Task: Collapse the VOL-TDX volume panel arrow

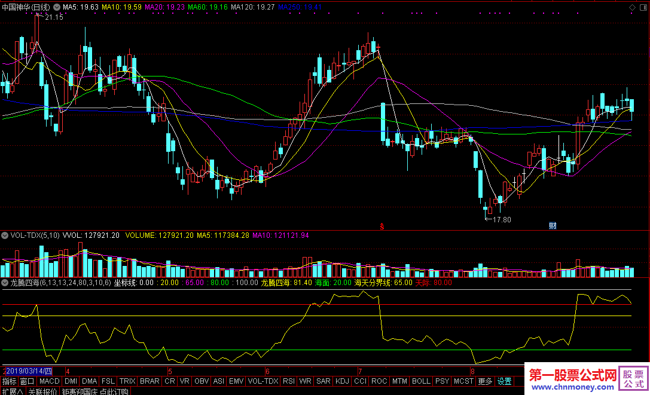Action: click(5, 235)
